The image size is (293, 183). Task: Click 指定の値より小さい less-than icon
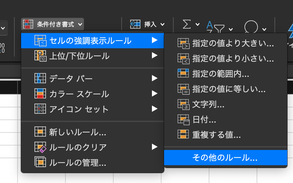(184, 59)
